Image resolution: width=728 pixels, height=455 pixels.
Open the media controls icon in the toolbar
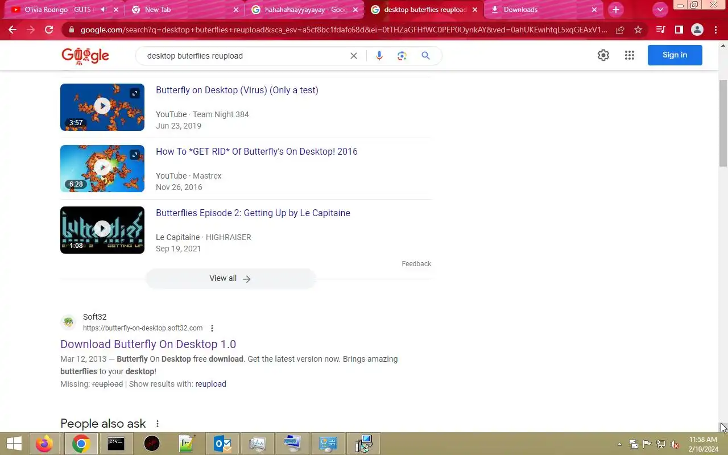click(x=660, y=30)
